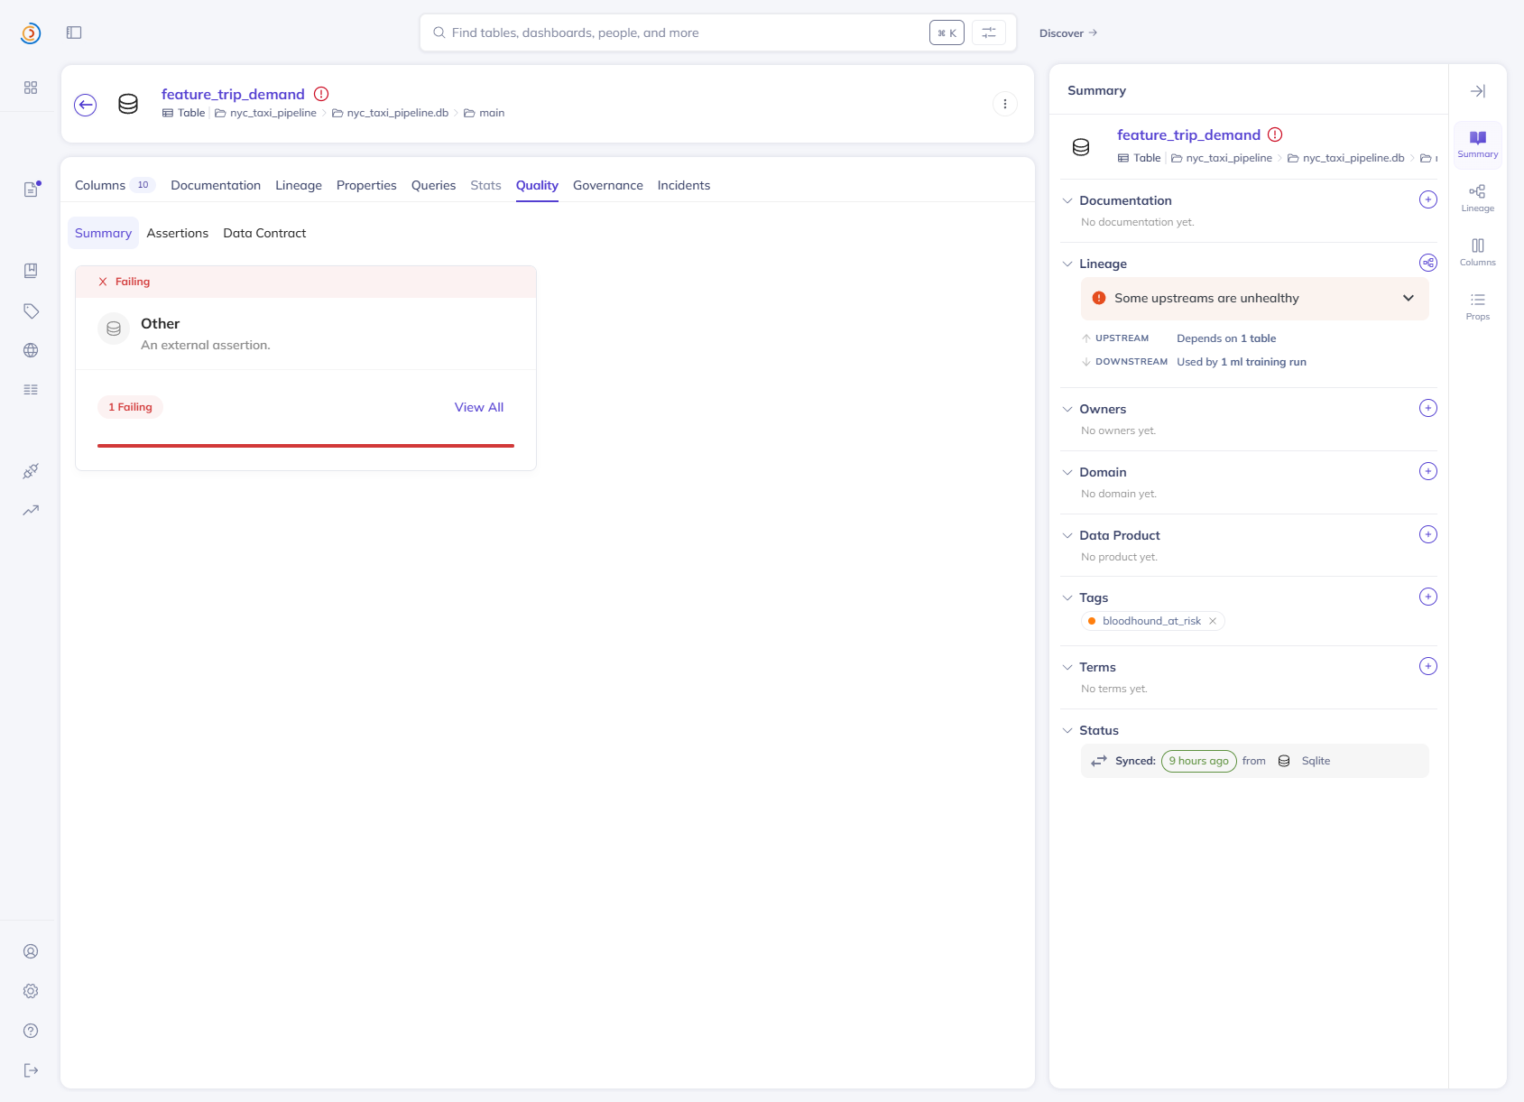
Task: Switch to the Lineage tab
Action: (x=299, y=185)
